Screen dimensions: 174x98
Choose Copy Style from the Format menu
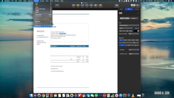(43, 15)
